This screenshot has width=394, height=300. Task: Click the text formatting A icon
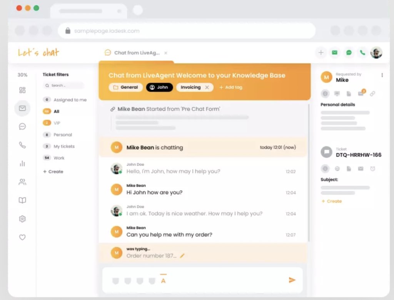pos(163,280)
